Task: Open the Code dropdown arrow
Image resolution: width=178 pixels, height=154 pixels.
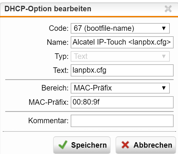Action: click(x=164, y=28)
